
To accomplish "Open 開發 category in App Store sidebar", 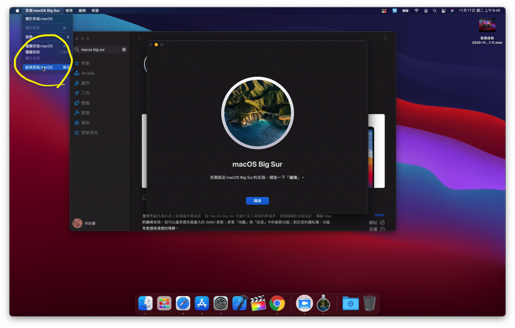I will pos(82,113).
